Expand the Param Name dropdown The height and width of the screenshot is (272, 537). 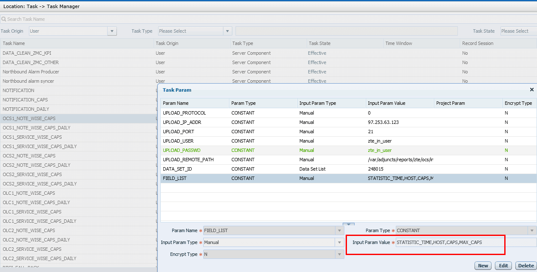pyautogui.click(x=339, y=230)
